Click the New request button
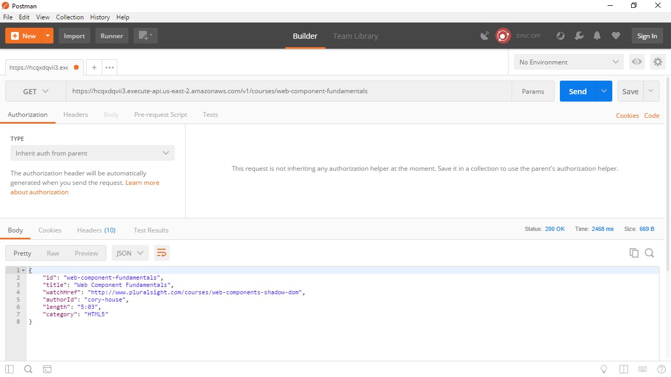 tap(23, 36)
